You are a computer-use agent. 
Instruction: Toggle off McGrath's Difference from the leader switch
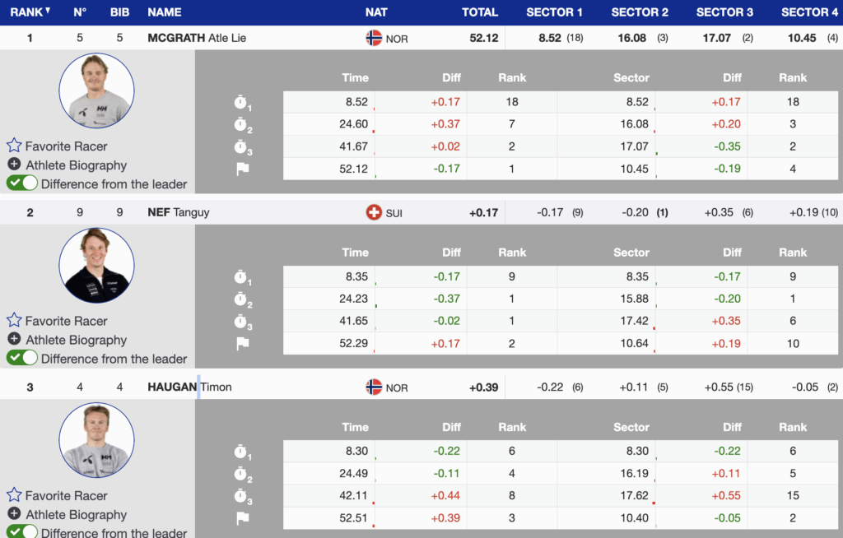22,183
